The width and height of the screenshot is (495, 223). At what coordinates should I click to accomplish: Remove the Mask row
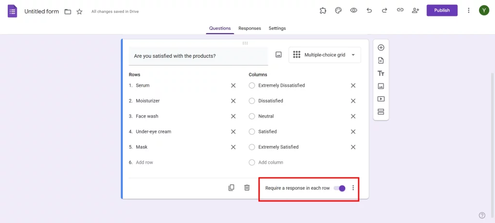pos(233,147)
